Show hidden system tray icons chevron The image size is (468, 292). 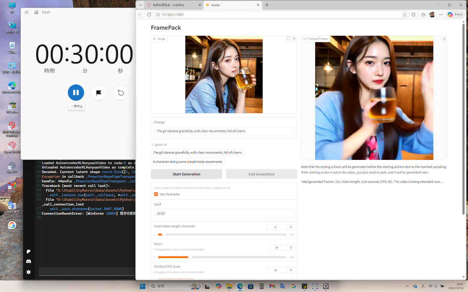click(x=407, y=286)
